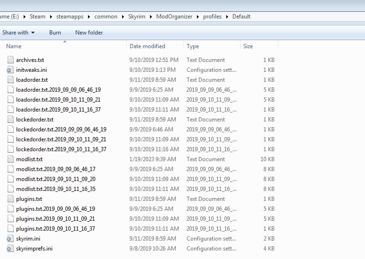Select file name plugins.txt.2019_09_10_11_16_37
The height and width of the screenshot is (259, 365).
[55, 229]
